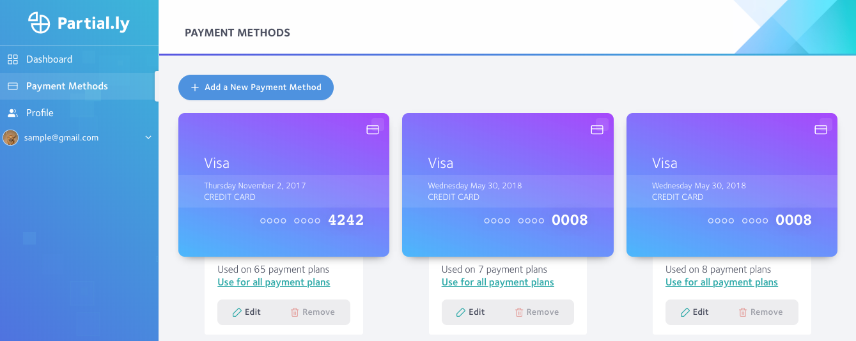The width and height of the screenshot is (856, 341).
Task: Click card icon on the rightmost Visa card
Action: pyautogui.click(x=821, y=130)
